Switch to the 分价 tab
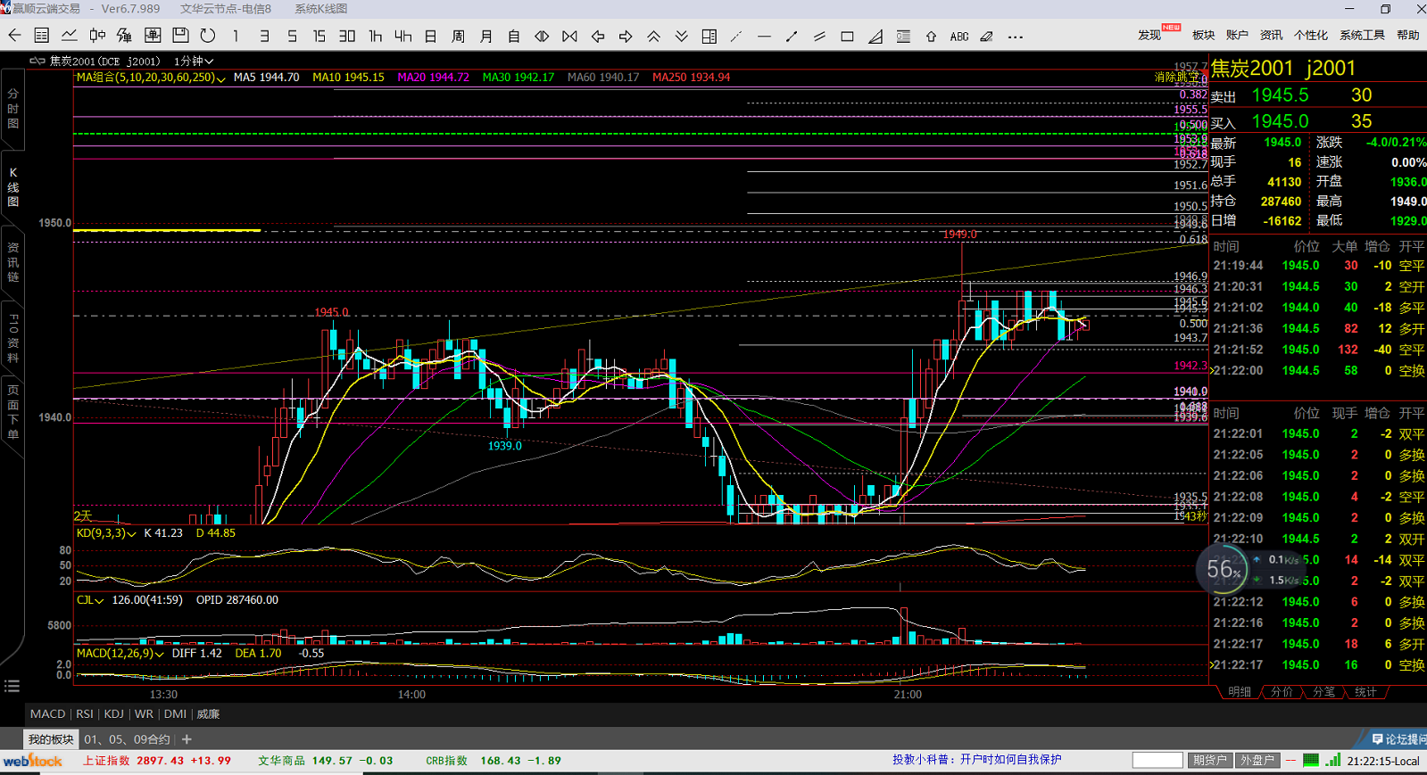The height and width of the screenshot is (775, 1427). coord(1282,692)
